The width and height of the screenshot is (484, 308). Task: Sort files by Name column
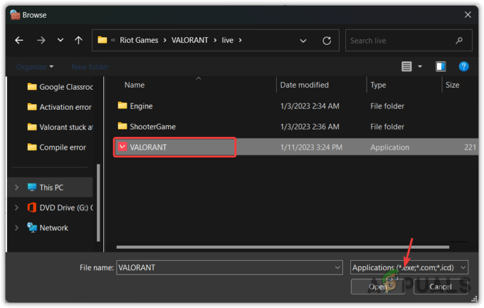point(134,85)
